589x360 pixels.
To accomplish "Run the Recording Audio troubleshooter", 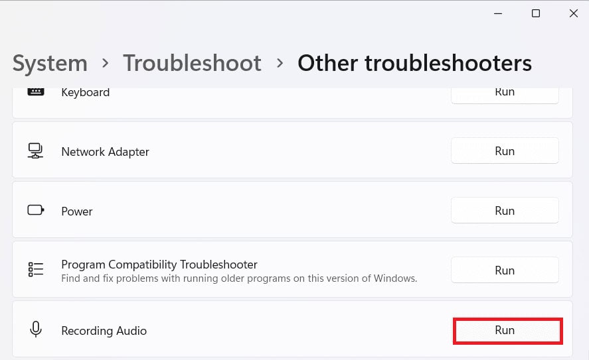I will 507,330.
